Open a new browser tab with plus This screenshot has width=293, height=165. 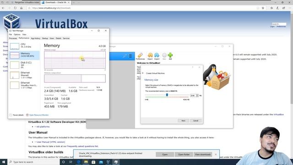[74, 2]
